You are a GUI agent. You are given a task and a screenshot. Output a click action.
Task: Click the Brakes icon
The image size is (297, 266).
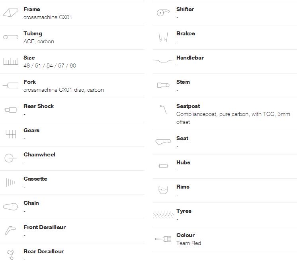point(163,37)
